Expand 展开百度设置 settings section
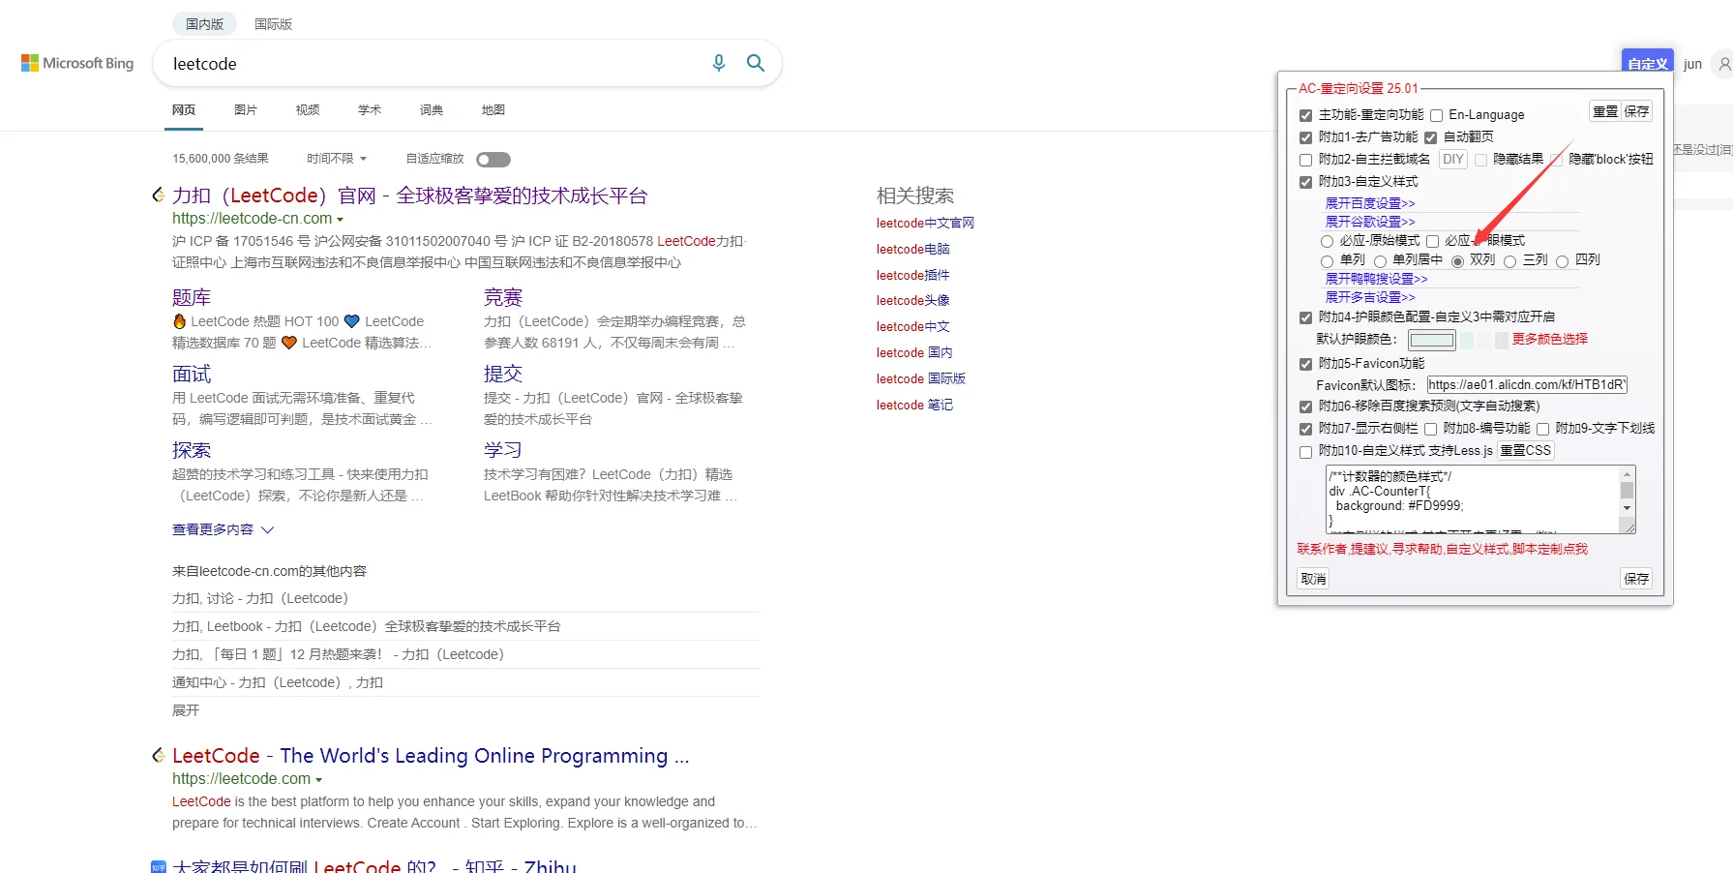Screen dimensions: 1733x873 (x=1369, y=203)
